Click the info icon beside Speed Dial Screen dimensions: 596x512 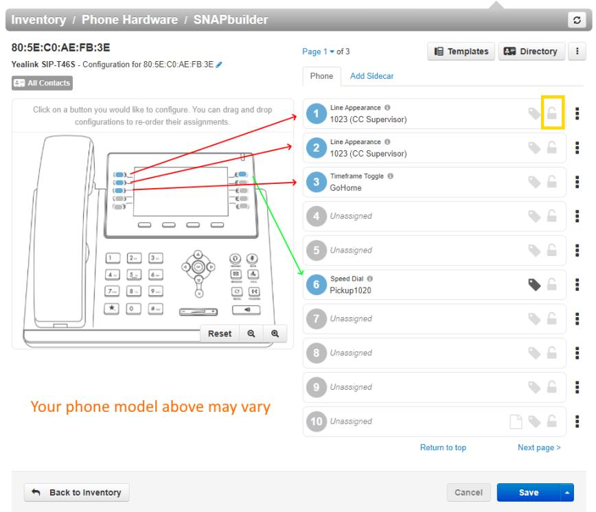click(370, 279)
